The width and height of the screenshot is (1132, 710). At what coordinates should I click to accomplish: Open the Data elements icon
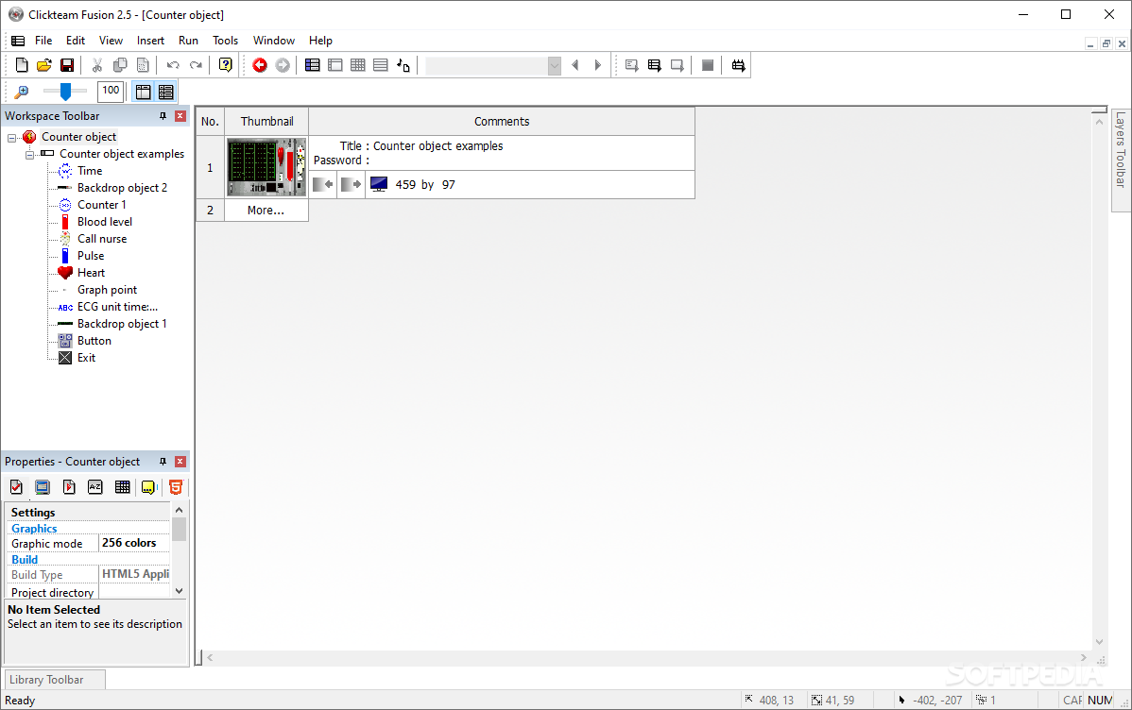[403, 65]
